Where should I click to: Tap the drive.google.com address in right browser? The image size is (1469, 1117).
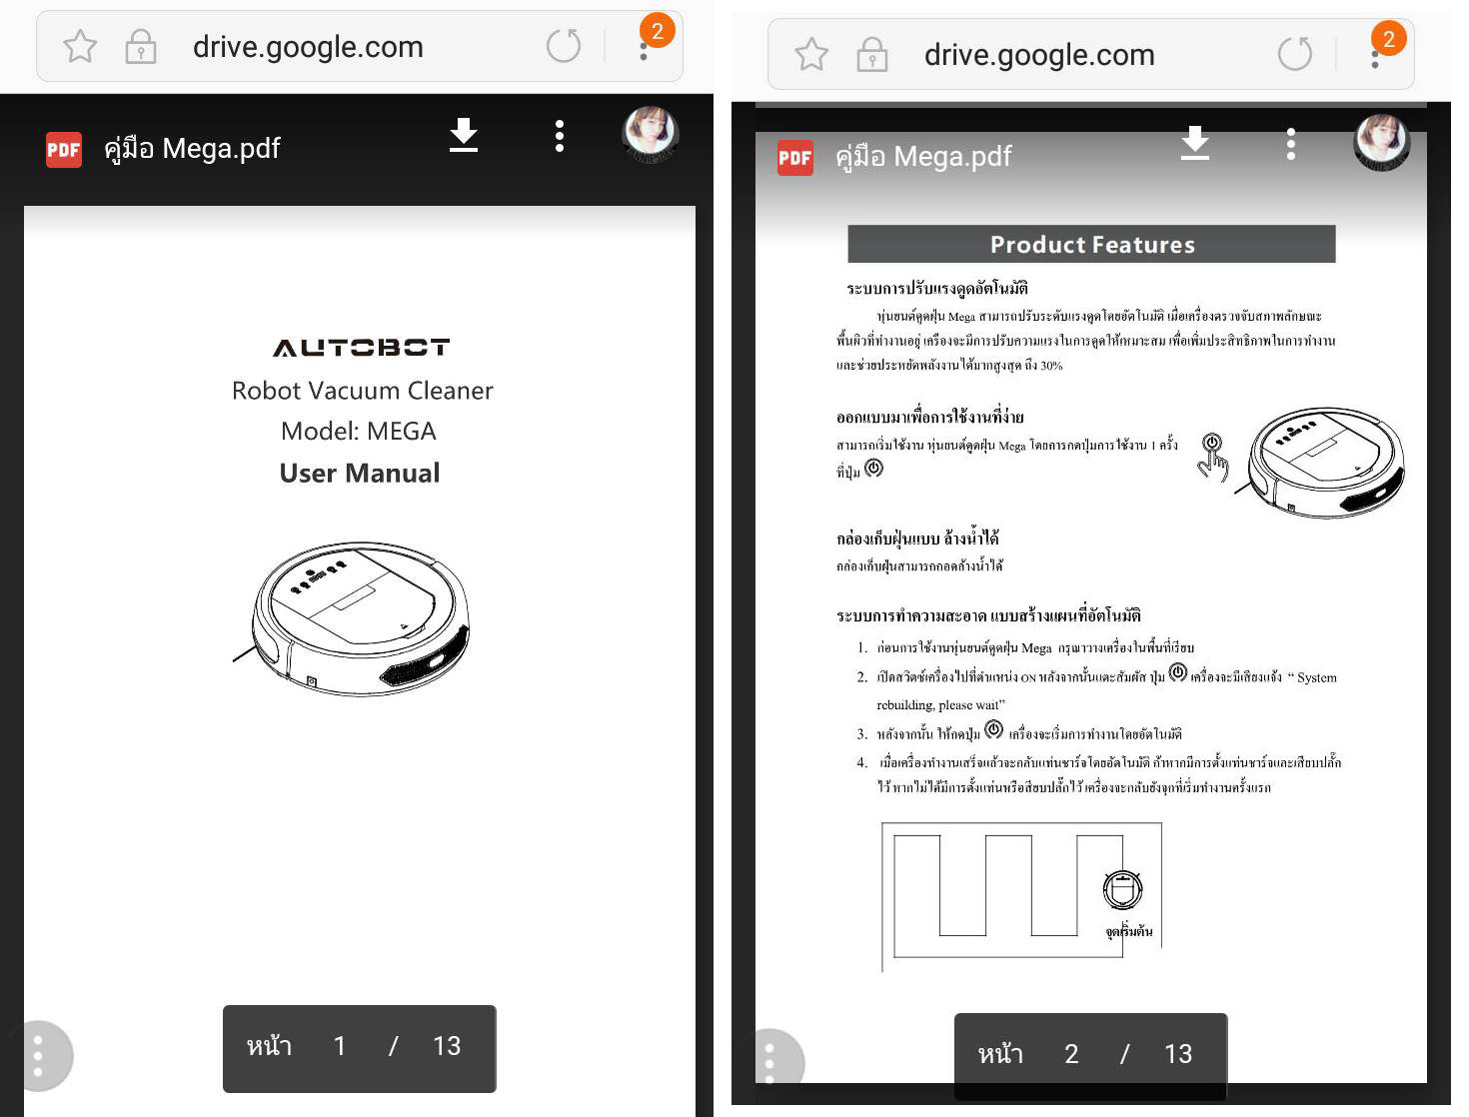1039,55
